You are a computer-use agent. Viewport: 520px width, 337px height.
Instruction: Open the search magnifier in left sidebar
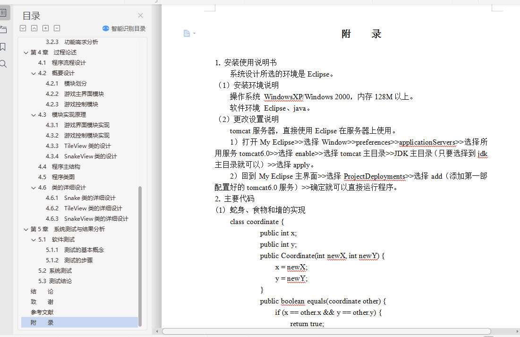pos(3,64)
